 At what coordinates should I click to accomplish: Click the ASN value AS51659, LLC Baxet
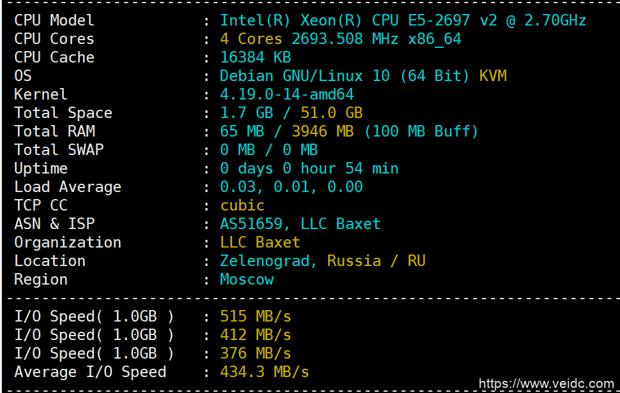tap(300, 224)
